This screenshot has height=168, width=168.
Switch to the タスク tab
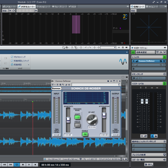tap(72, 7)
